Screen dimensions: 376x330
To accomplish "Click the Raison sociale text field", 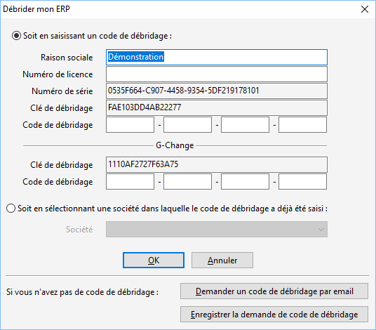I will [217, 57].
